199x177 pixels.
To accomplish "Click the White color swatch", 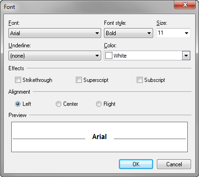I will [x=109, y=56].
